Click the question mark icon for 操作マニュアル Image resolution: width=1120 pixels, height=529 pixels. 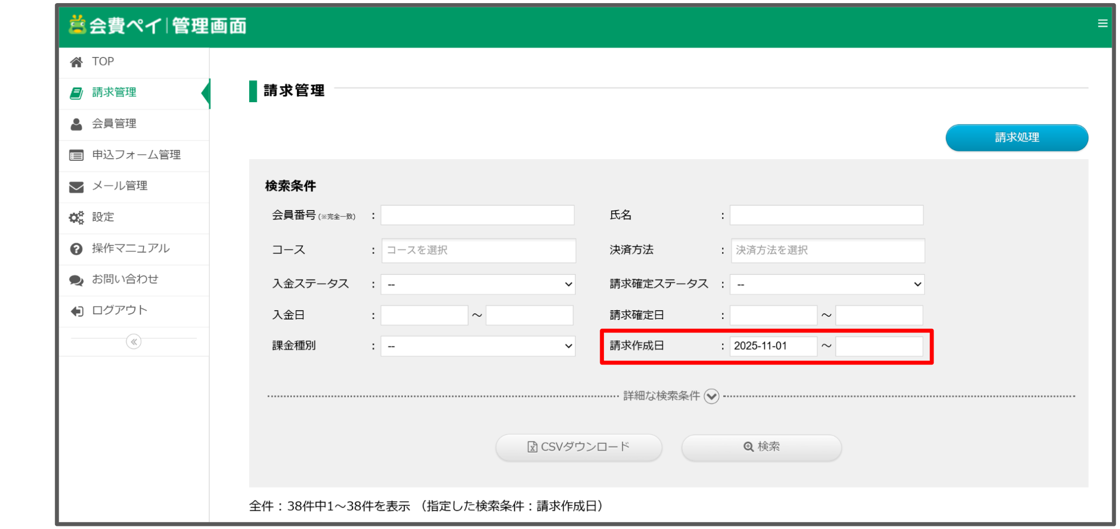[x=76, y=249]
